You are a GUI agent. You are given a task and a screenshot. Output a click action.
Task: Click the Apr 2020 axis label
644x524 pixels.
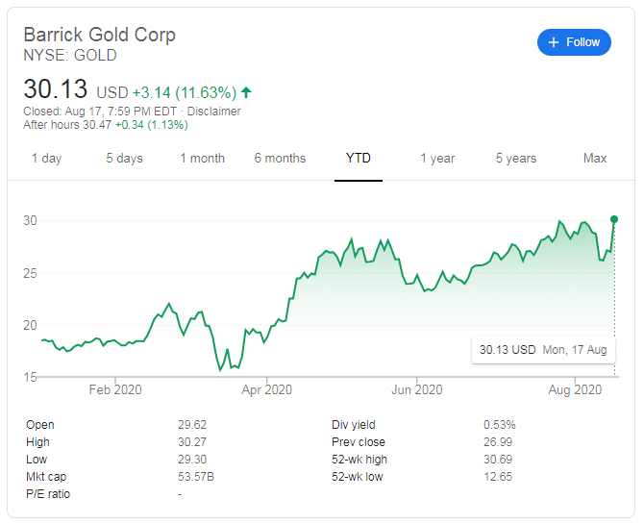coord(266,389)
